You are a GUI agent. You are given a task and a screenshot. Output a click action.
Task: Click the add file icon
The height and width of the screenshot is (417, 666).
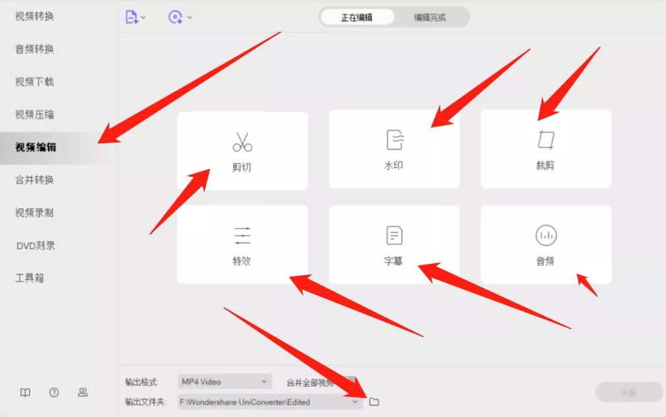pyautogui.click(x=131, y=17)
